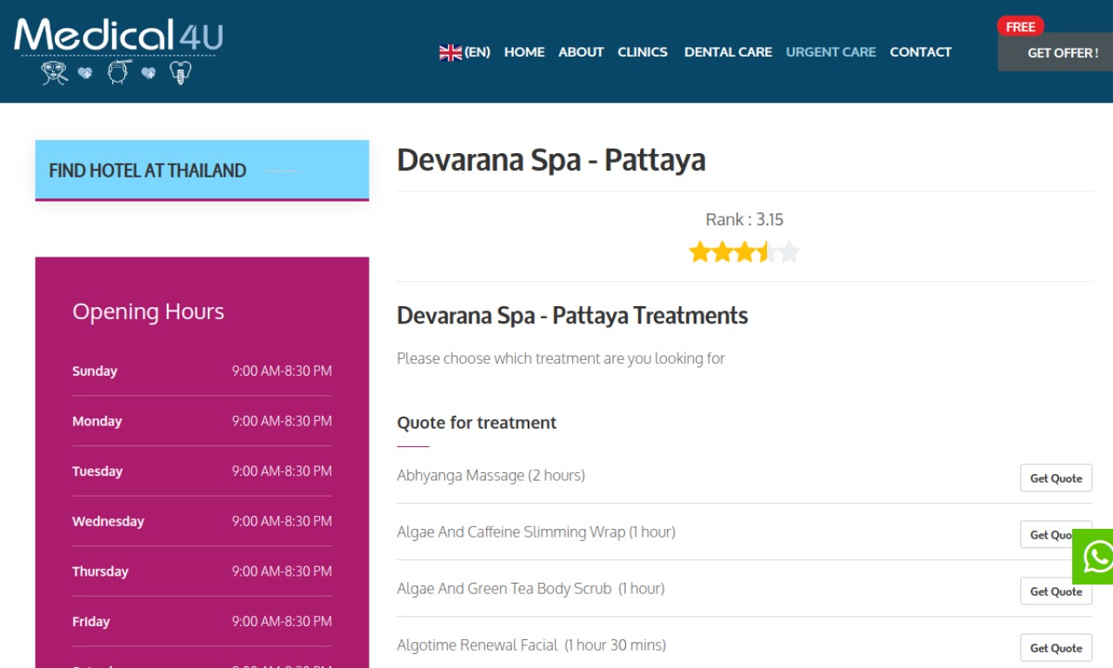The width and height of the screenshot is (1113, 668).
Task: Get Quote for Algotime Renewal Facial
Action: pyautogui.click(x=1056, y=648)
